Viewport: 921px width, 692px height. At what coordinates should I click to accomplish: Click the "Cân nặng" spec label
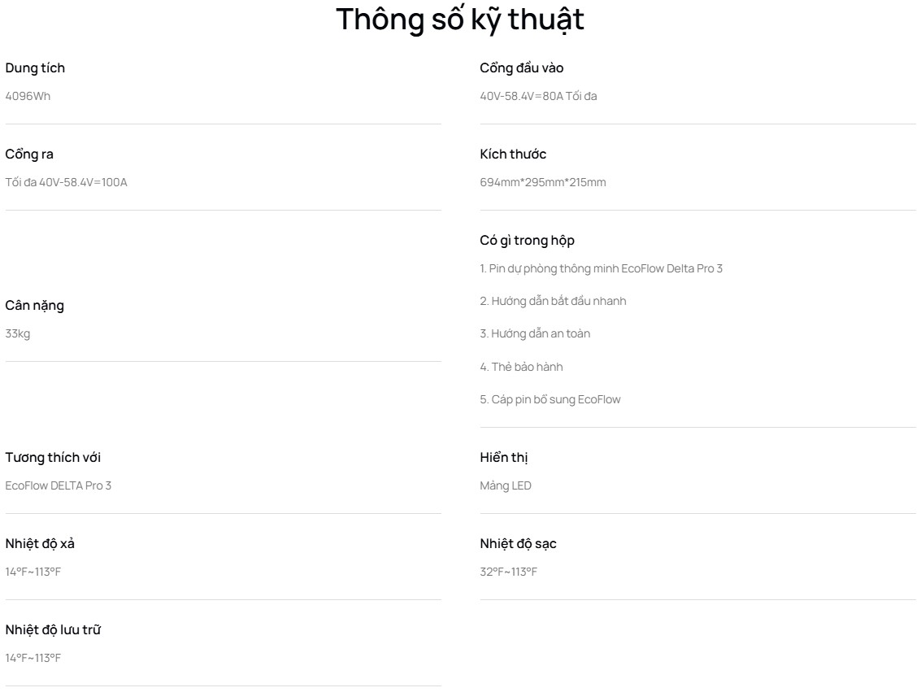(x=34, y=306)
